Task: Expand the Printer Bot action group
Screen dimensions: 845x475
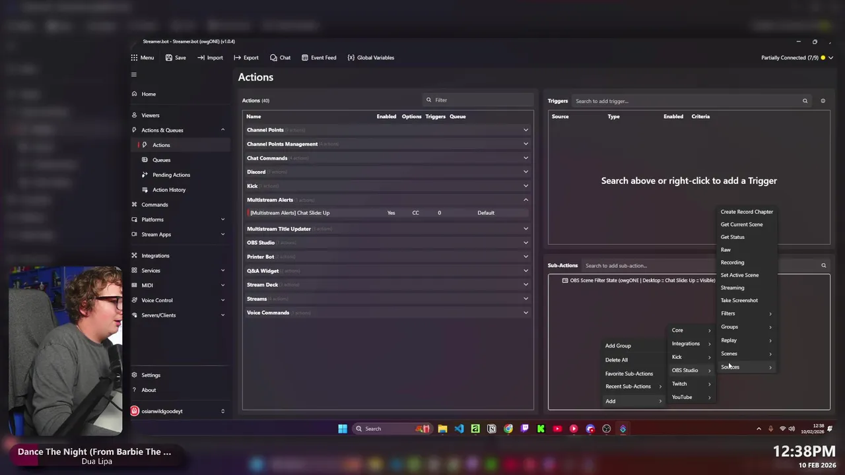Action: [x=388, y=257]
